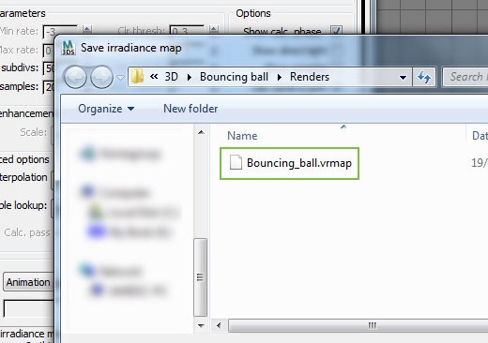This screenshot has width=488, height=343.
Task: Click the Animation button
Action: tap(28, 282)
